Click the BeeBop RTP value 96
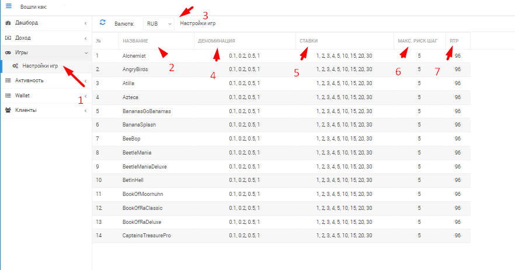The height and width of the screenshot is (270, 515). (x=458, y=139)
